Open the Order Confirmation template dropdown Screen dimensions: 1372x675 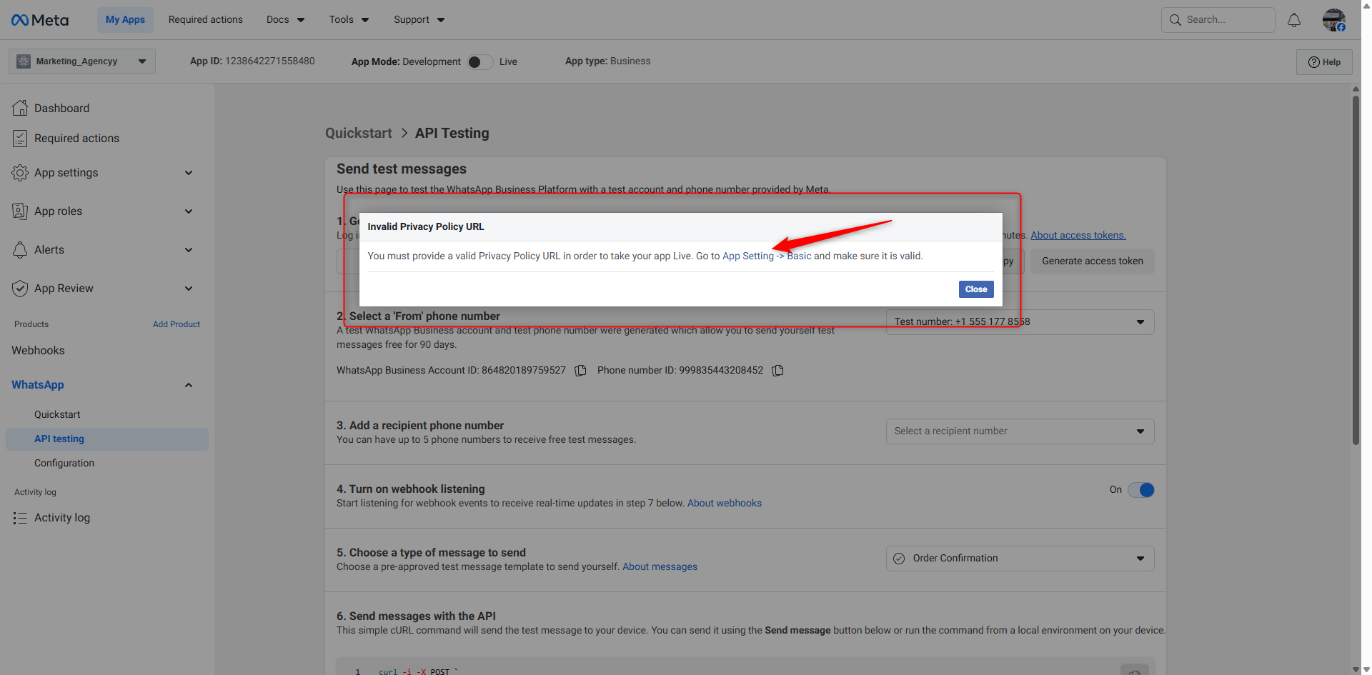pos(1020,559)
